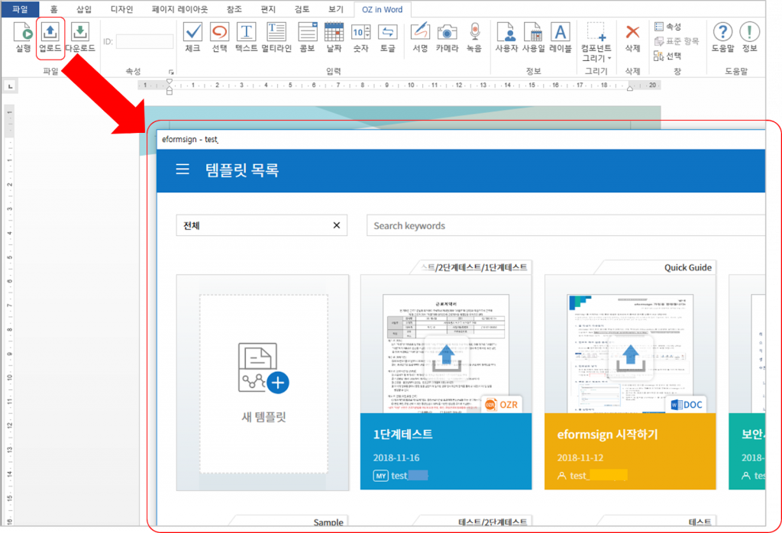Insert a 녹음 voice recording component

474,37
